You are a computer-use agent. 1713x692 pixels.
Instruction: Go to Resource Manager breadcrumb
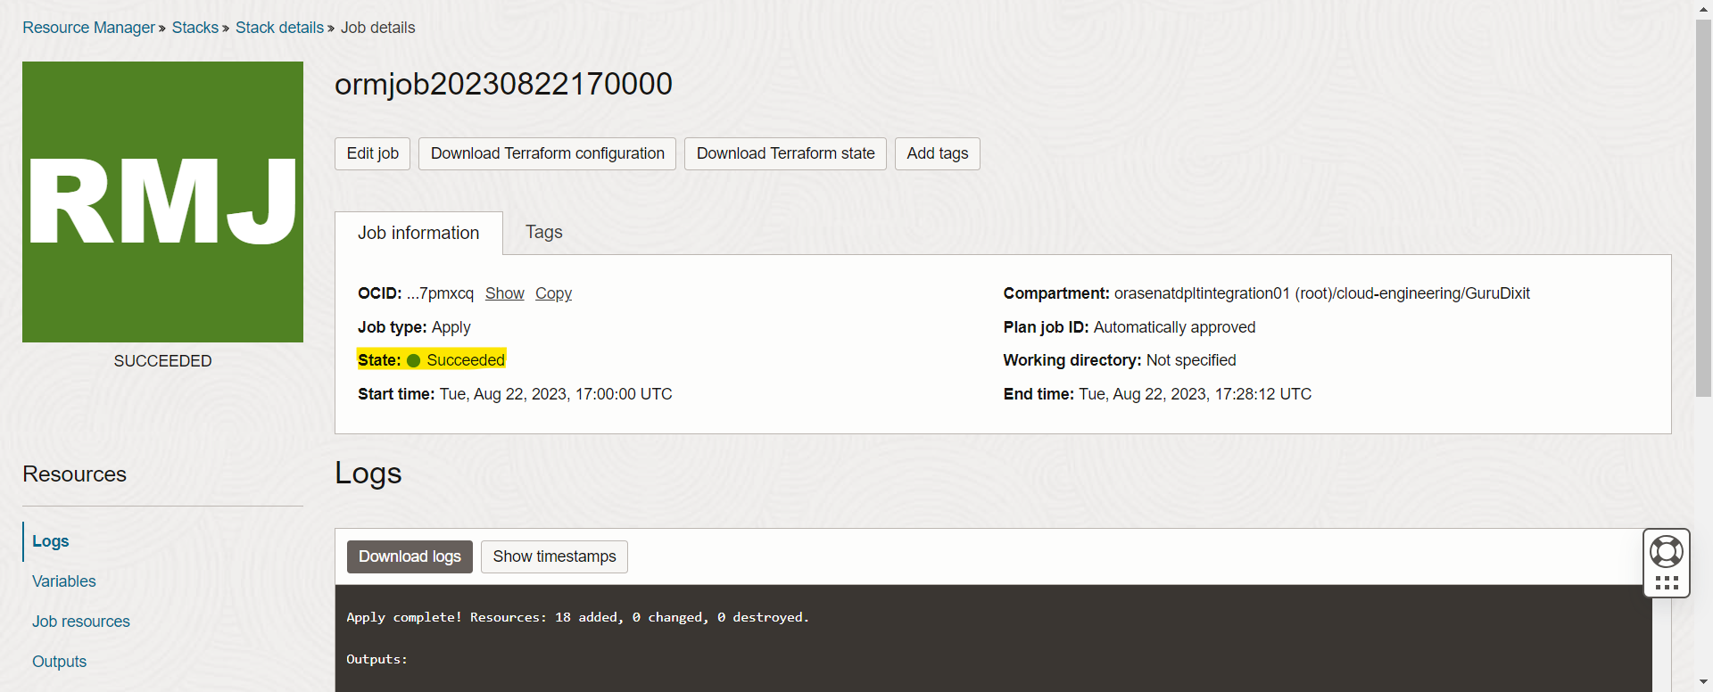pos(88,28)
